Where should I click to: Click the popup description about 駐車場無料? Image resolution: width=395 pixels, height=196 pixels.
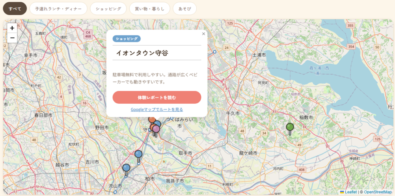(157, 78)
